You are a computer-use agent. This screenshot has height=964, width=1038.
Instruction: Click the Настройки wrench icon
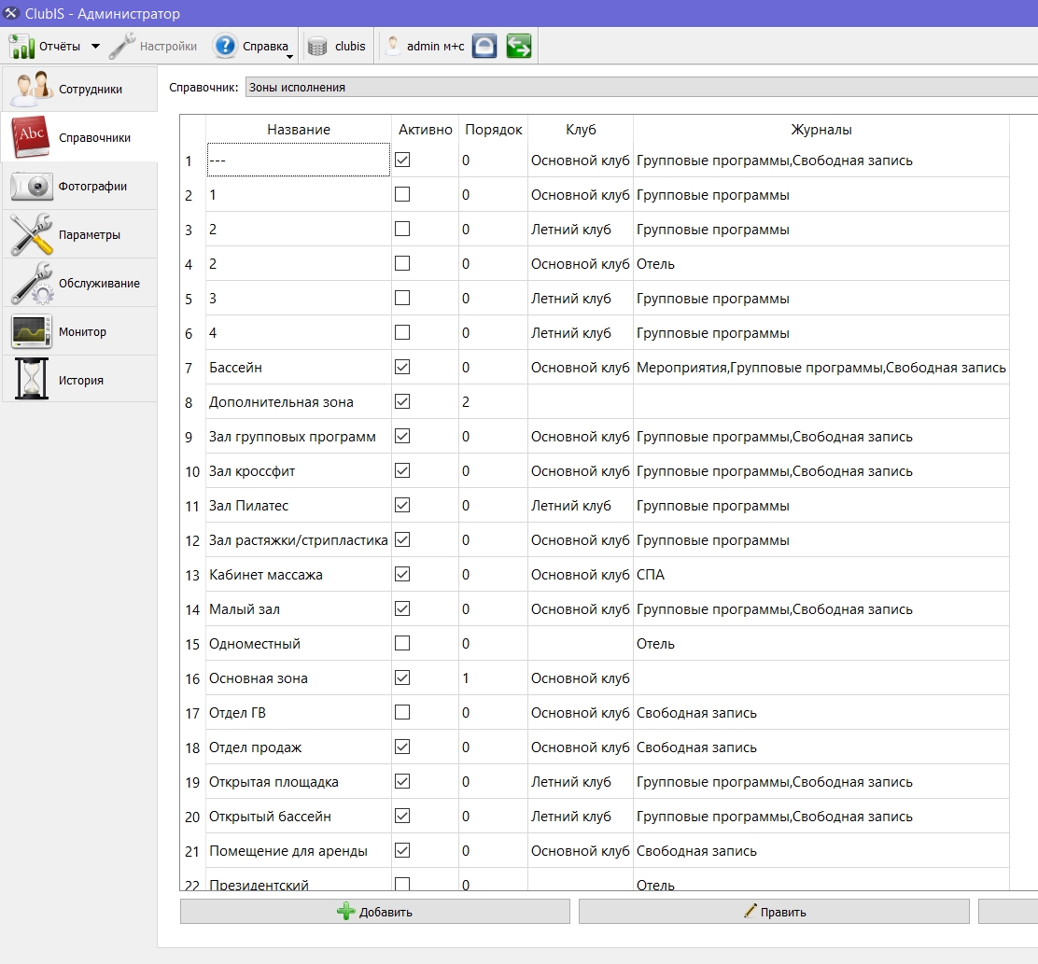(121, 47)
